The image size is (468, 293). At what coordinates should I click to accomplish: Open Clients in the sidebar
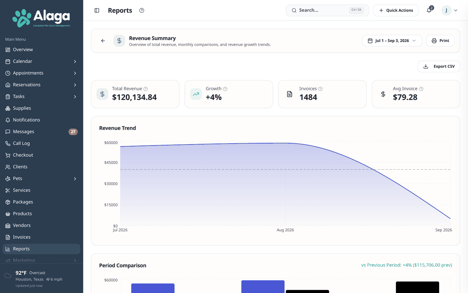click(41, 167)
